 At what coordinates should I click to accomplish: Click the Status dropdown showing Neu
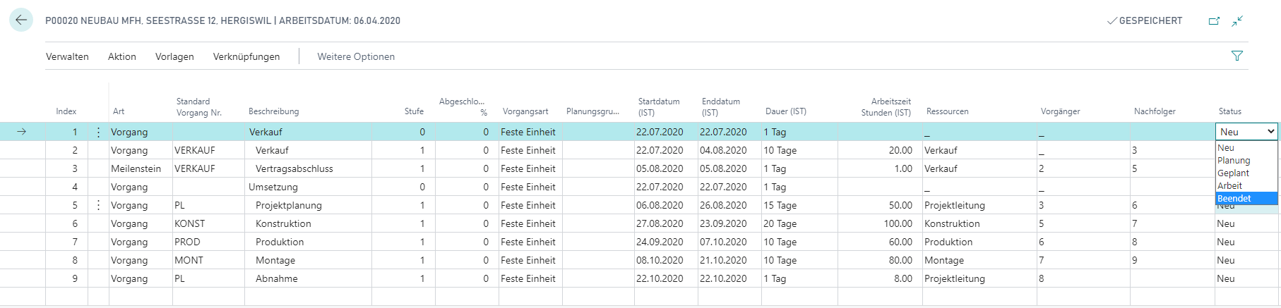[x=1246, y=132]
